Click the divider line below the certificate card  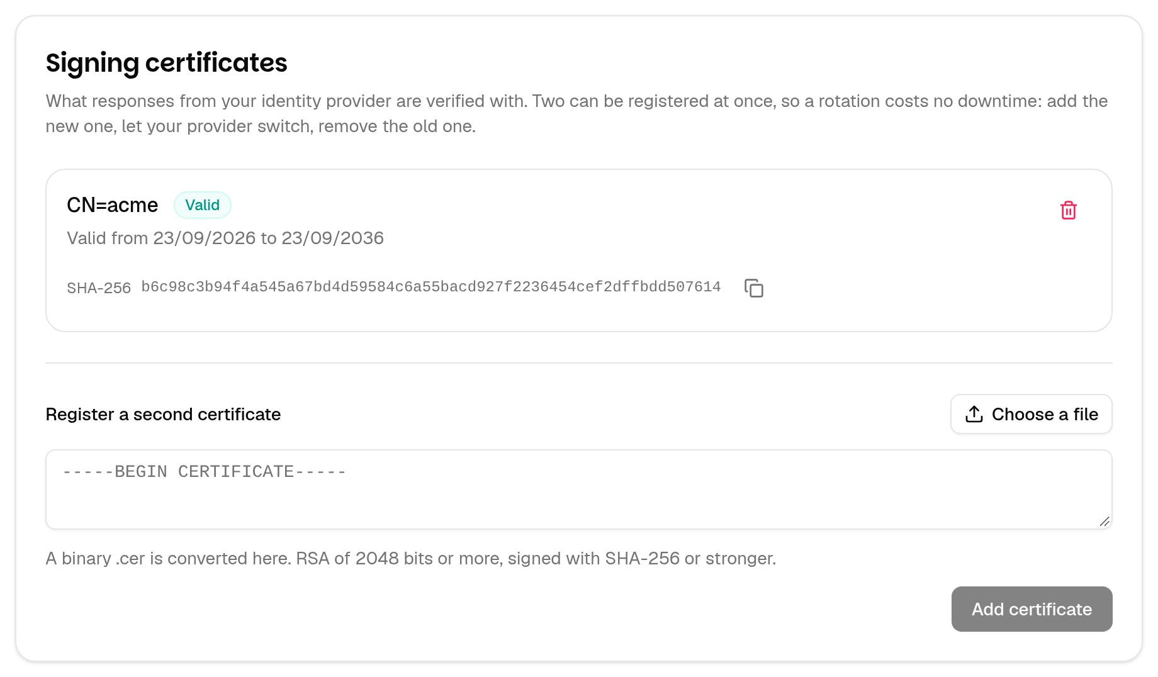578,363
